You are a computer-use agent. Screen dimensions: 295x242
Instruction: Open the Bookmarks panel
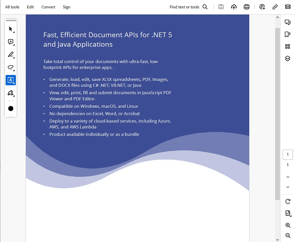click(287, 34)
